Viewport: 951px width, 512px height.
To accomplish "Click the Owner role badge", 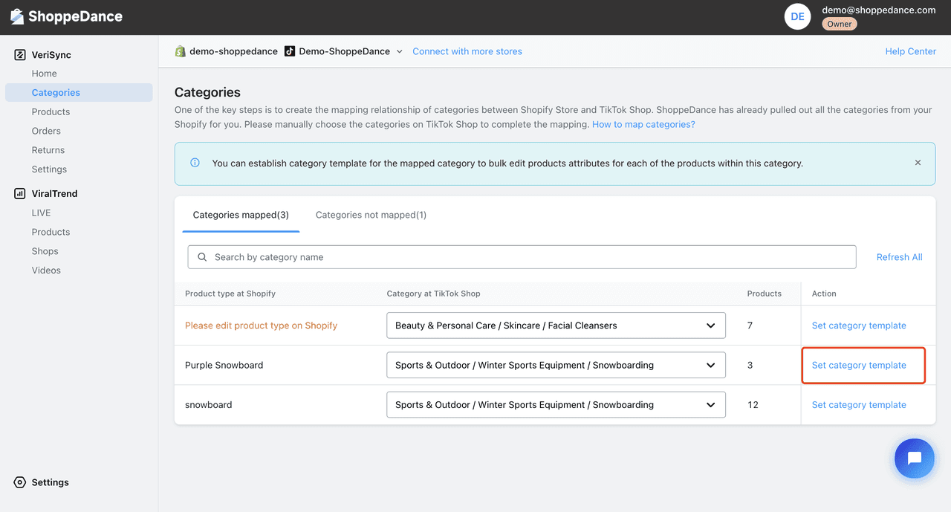I will 840,24.
